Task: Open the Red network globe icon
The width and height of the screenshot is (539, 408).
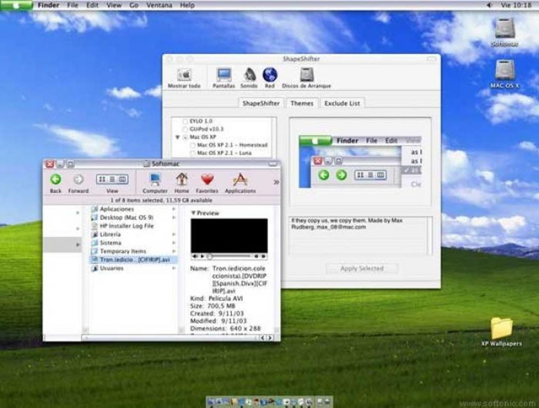Action: 269,75
